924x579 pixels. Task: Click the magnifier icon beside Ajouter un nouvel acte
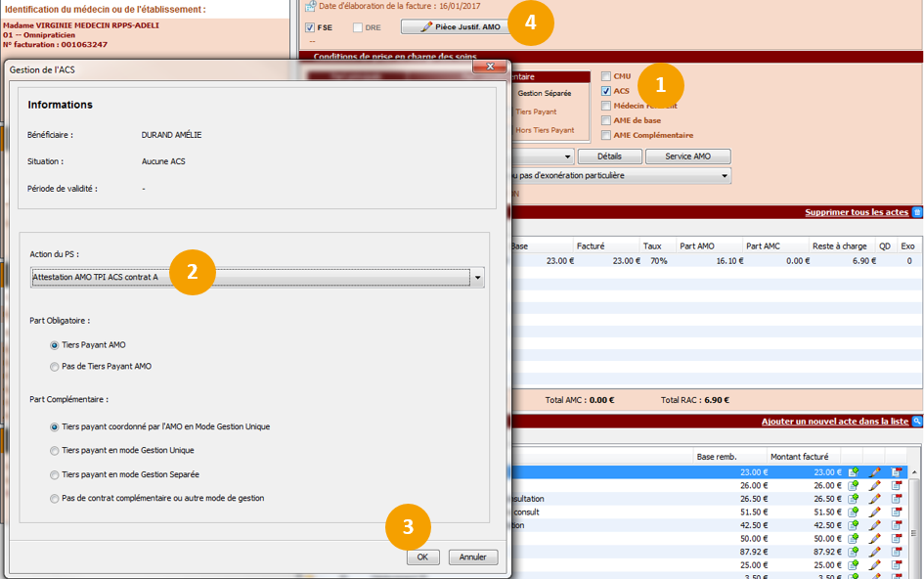tap(916, 422)
